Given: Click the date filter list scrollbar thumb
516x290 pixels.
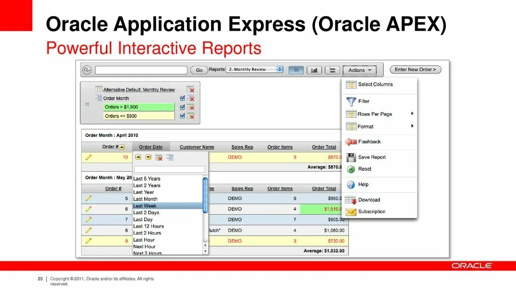Looking at the screenshot, I should pos(205,195).
